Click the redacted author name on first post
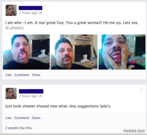This screenshot has height=135, width=147. click(x=31, y=8)
